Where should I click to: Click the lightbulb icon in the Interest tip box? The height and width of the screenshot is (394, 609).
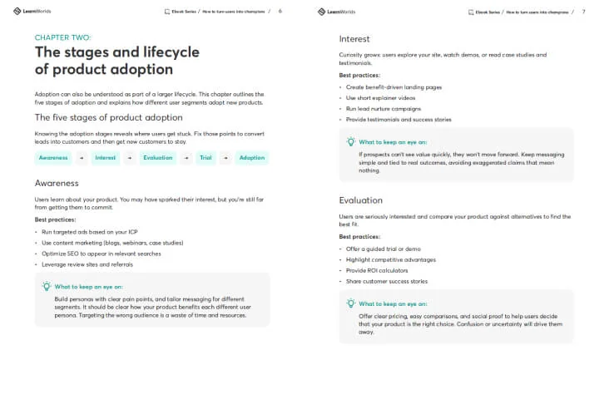pyautogui.click(x=351, y=142)
